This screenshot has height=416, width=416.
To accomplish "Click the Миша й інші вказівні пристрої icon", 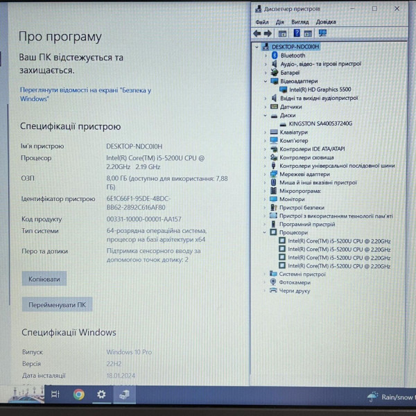I will point(274,182).
